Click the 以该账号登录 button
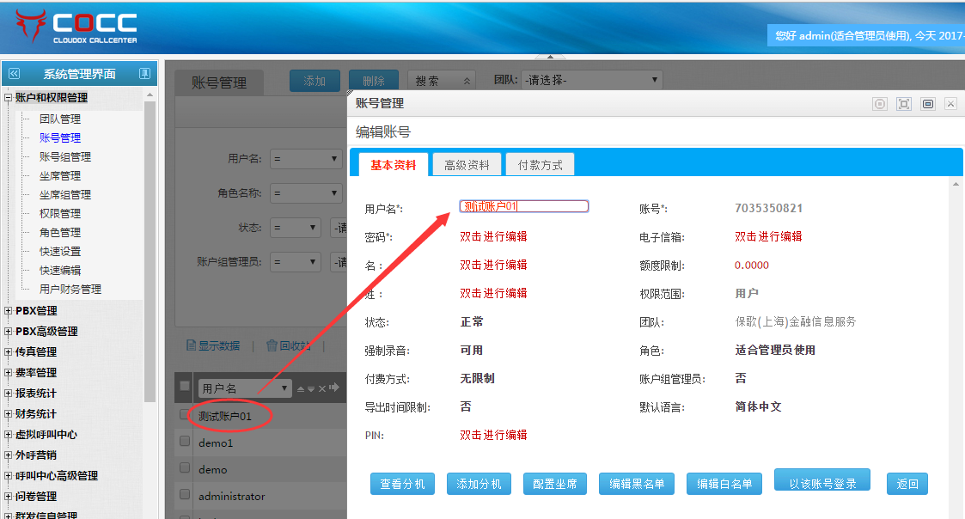Image resolution: width=965 pixels, height=519 pixels. point(821,482)
